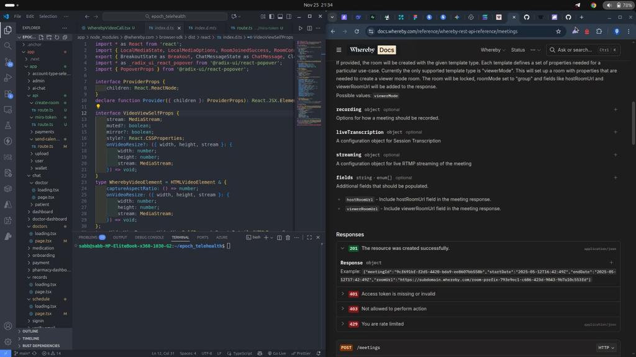Open the Whereby dropdown in docs header
The width and height of the screenshot is (636, 357).
click(x=493, y=50)
